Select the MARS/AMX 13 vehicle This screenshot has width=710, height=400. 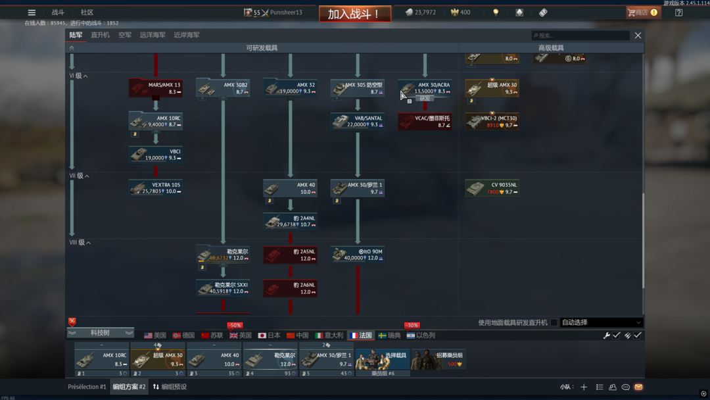coord(156,88)
